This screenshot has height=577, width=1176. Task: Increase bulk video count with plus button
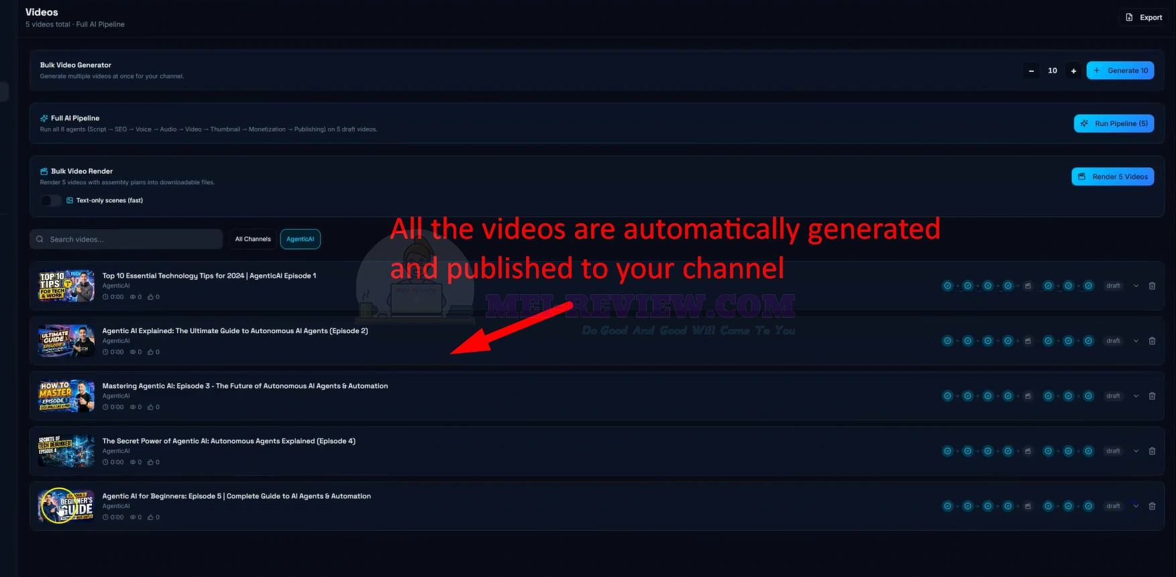click(1073, 70)
